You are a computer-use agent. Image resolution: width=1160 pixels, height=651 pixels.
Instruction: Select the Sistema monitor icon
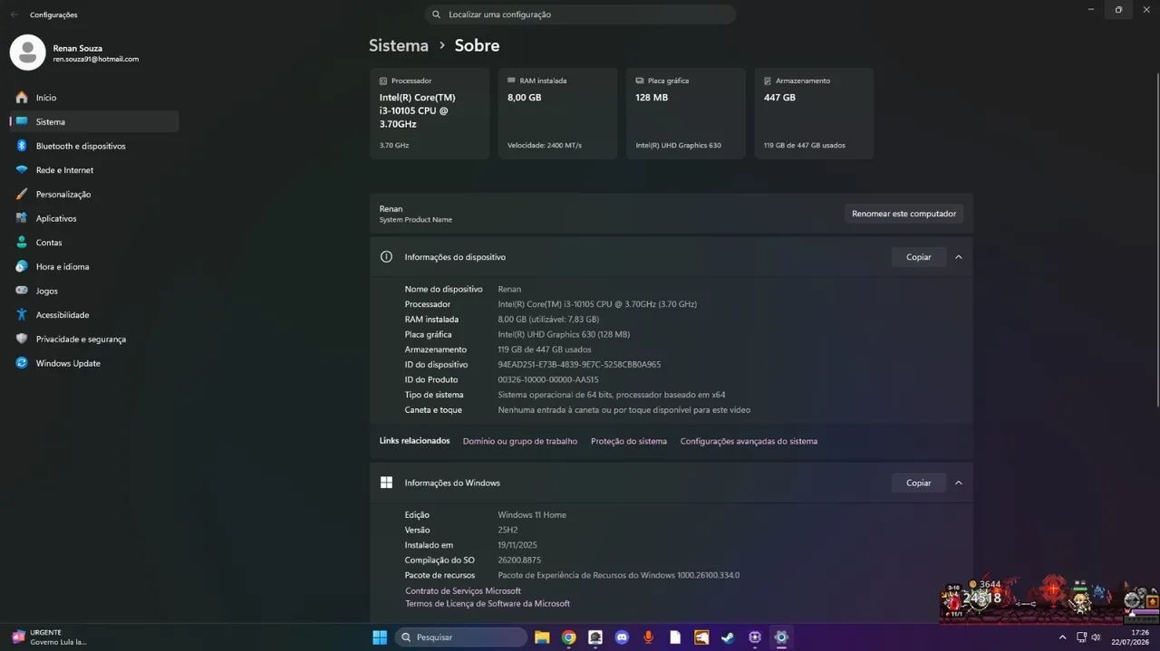(22, 121)
